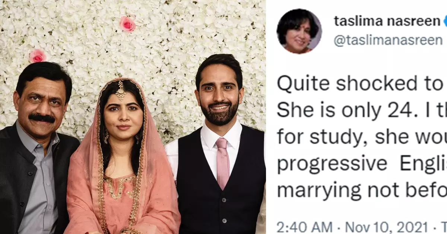This screenshot has height=234, width=447.
Task: Click the bride's dangling earring
Action: click(106, 137)
